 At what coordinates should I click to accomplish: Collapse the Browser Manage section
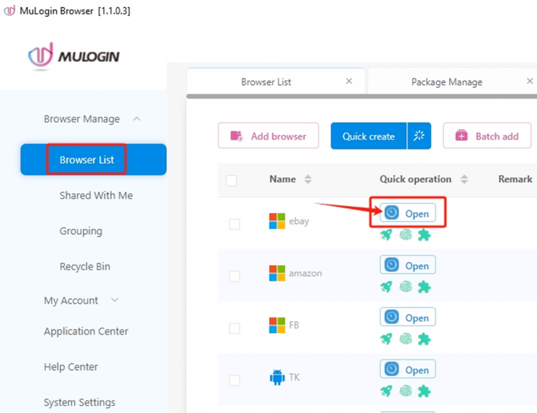click(x=137, y=119)
